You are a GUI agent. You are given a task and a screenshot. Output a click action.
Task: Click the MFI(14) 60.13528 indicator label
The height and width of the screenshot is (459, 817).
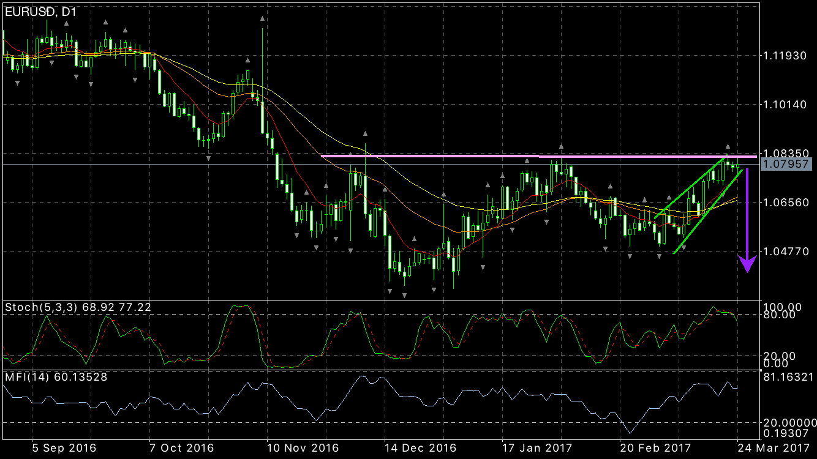(x=56, y=377)
